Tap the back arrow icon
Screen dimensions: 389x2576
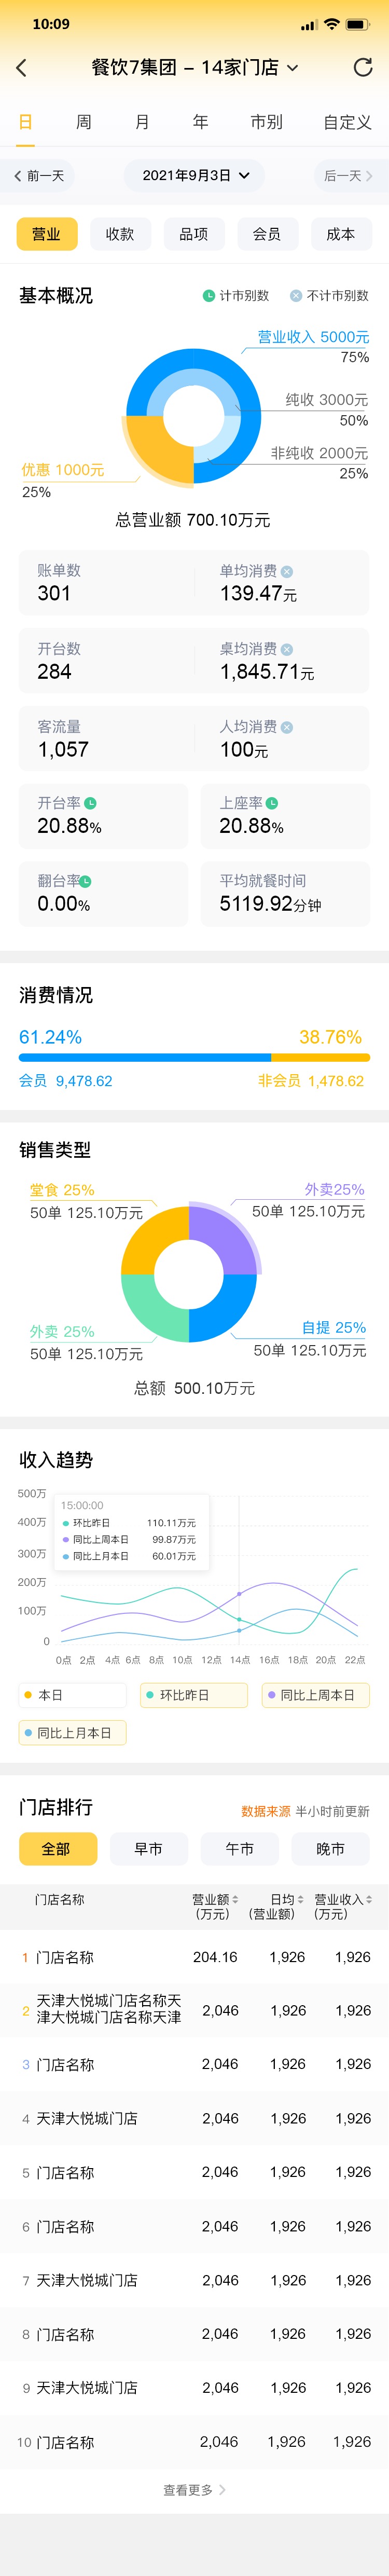coord(21,68)
